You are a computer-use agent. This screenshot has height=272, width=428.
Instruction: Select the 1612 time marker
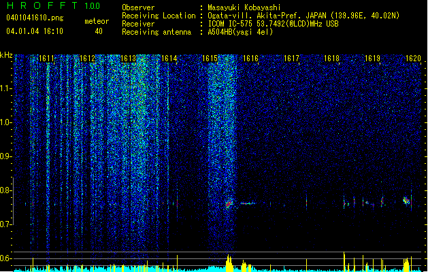click(88, 58)
